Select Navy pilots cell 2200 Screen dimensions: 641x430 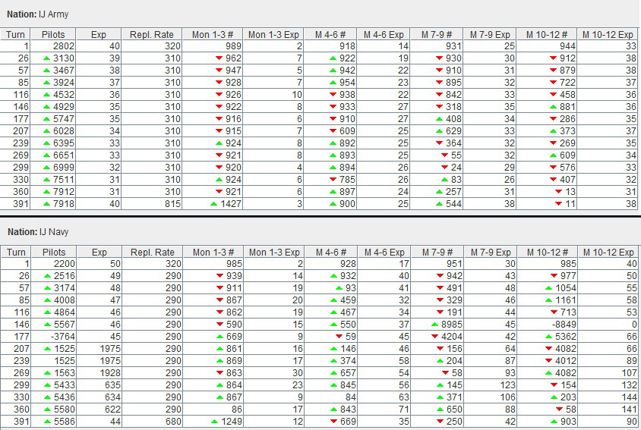tap(54, 264)
